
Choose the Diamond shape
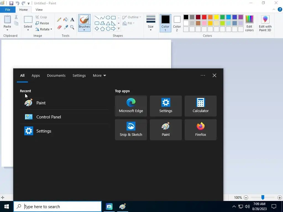(97, 29)
